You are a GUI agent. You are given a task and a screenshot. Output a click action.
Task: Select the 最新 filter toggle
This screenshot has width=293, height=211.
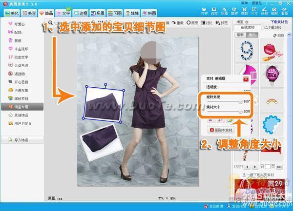tap(240, 35)
